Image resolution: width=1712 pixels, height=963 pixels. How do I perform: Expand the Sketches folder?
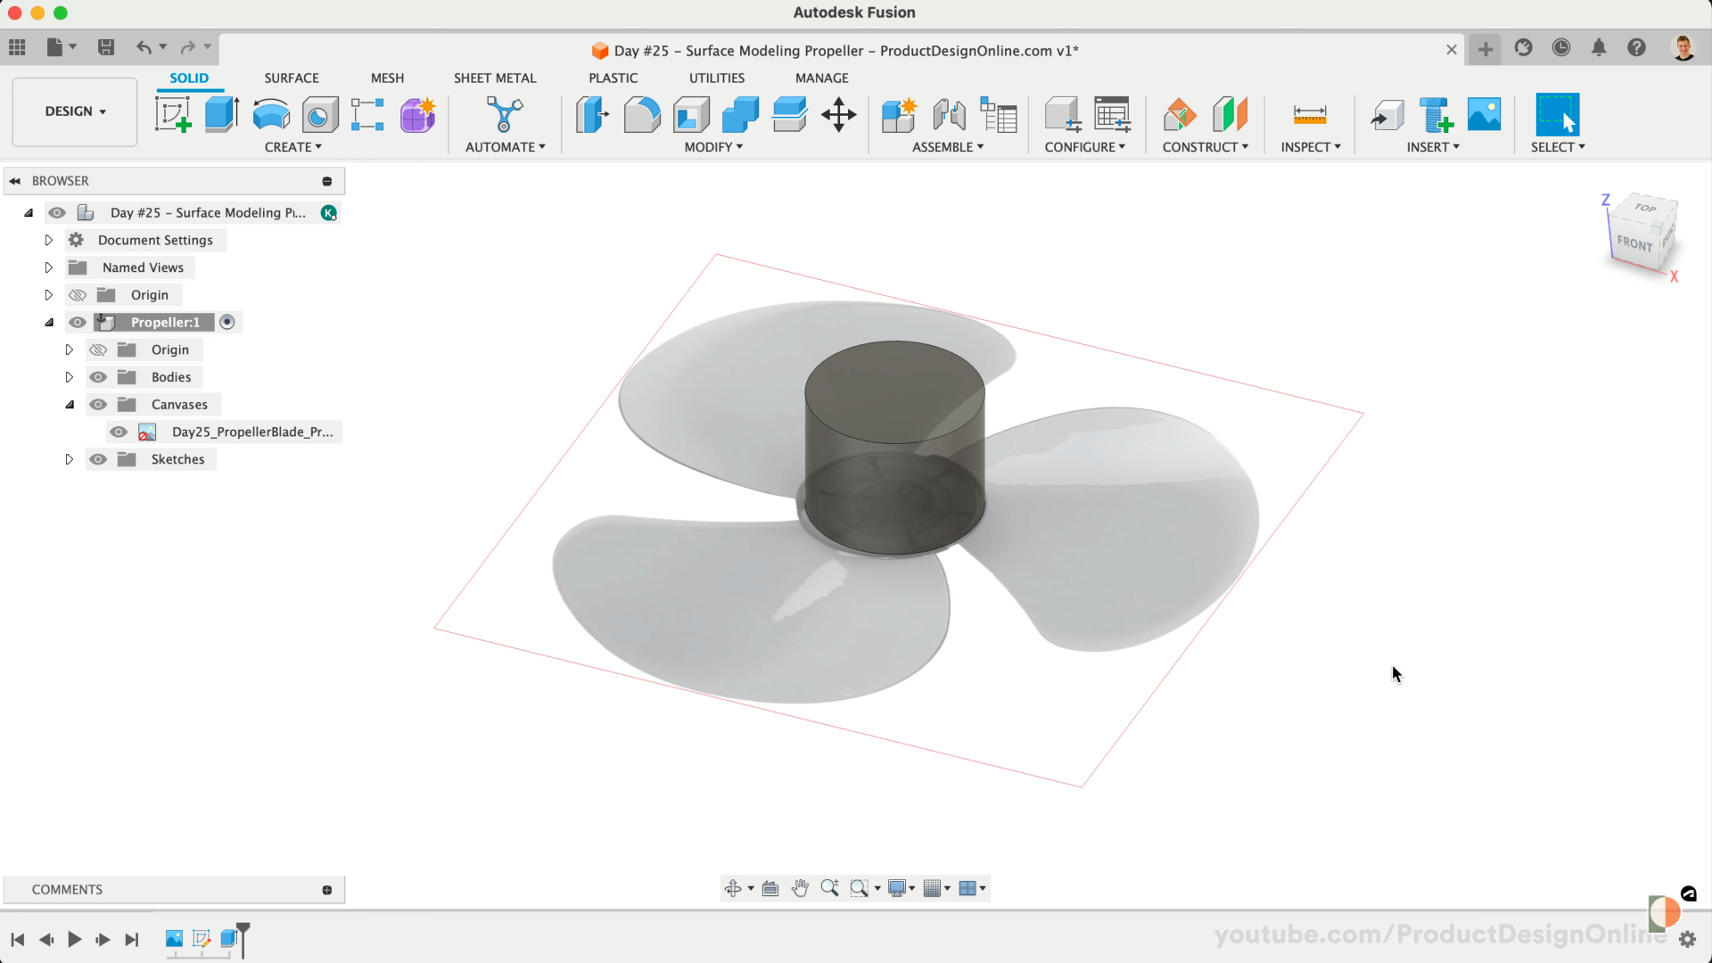point(69,459)
